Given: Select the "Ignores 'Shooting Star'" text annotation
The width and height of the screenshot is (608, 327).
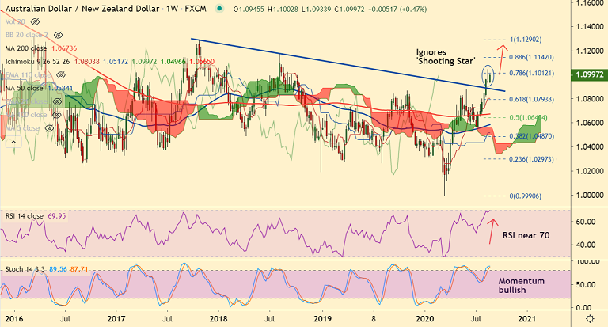Looking at the screenshot, I should pos(445,57).
